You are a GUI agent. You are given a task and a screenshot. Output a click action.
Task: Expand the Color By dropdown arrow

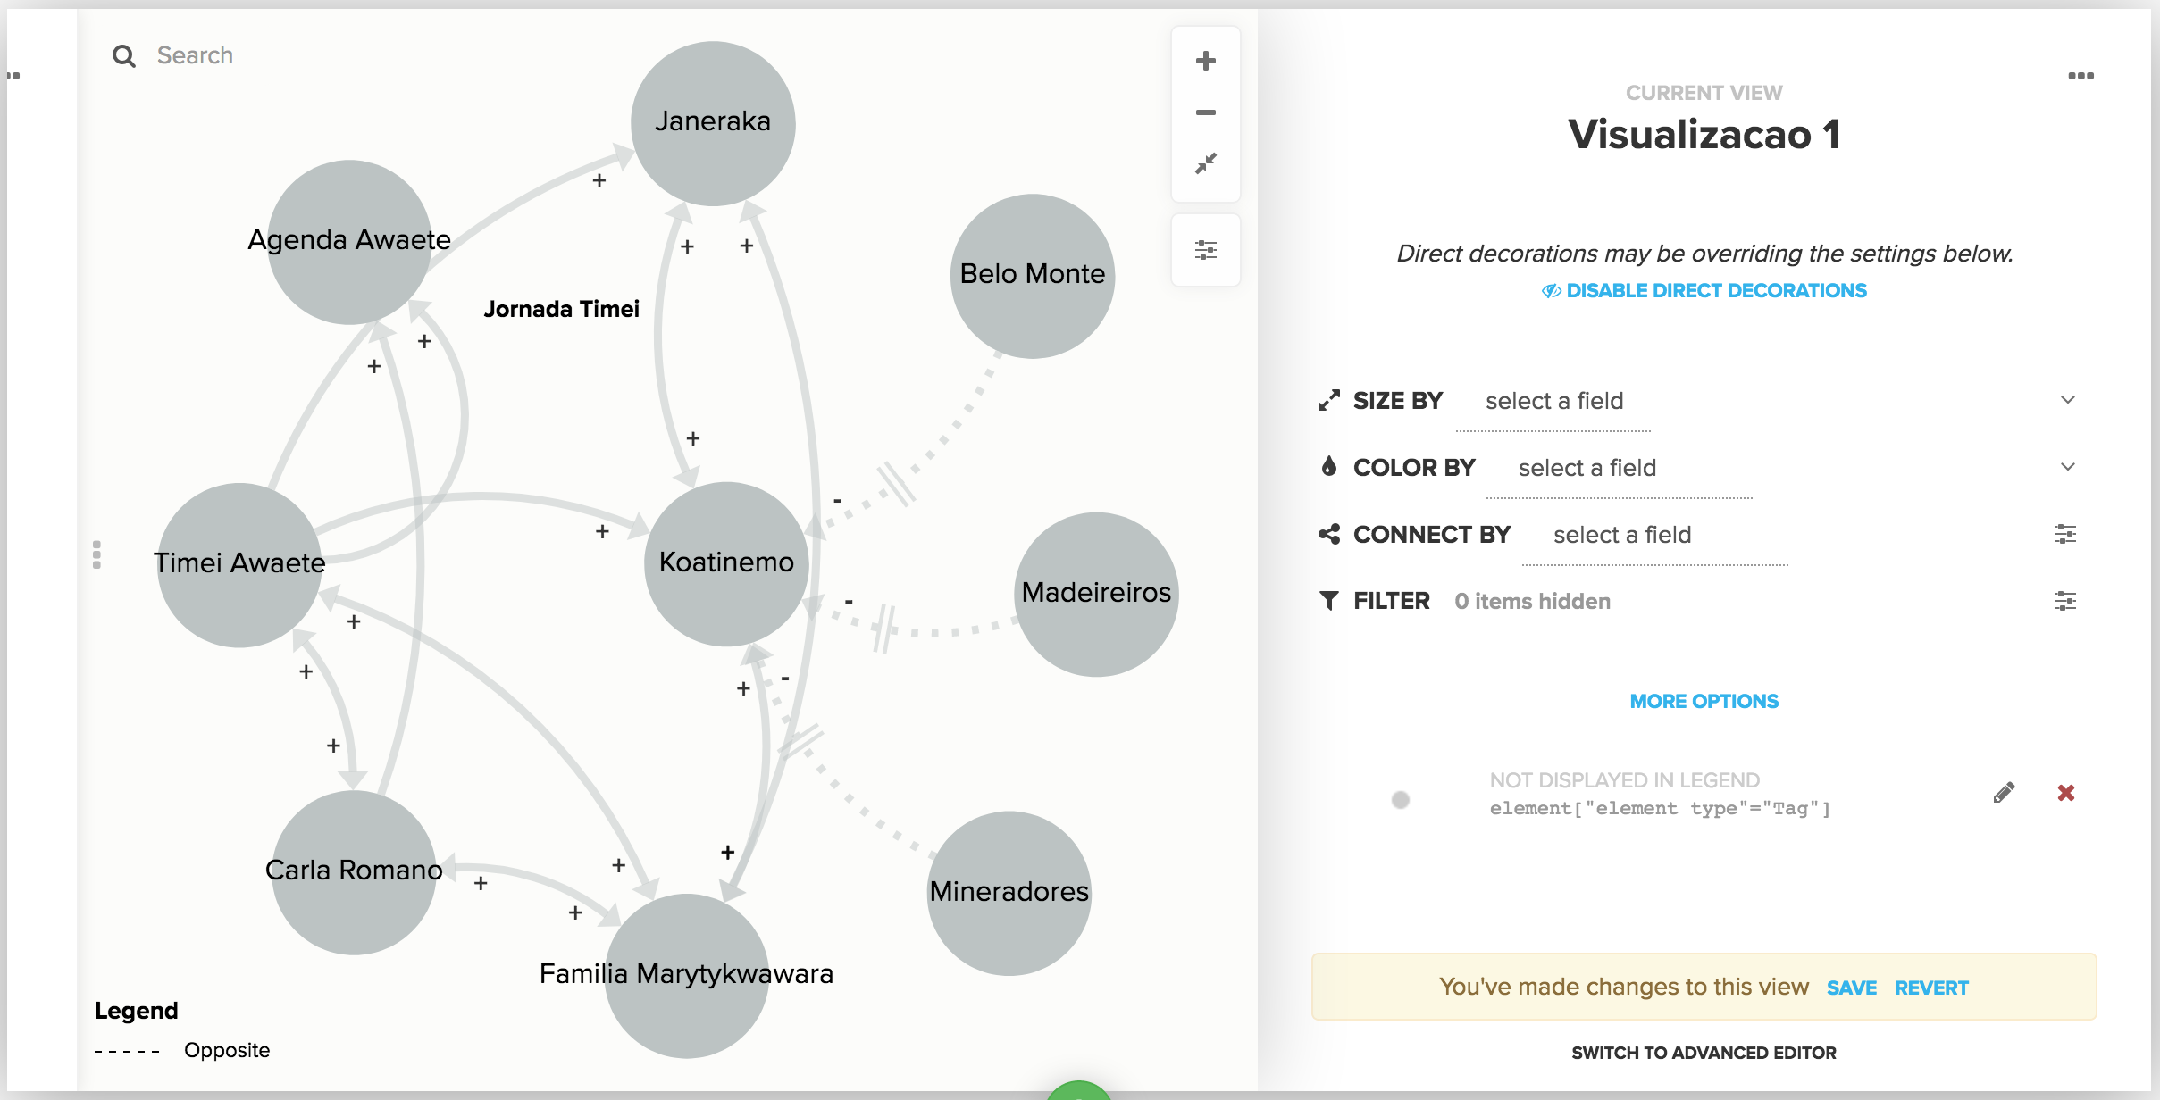click(x=2067, y=467)
